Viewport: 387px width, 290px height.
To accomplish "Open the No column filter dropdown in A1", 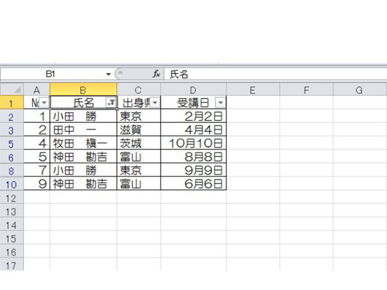I will [44, 103].
